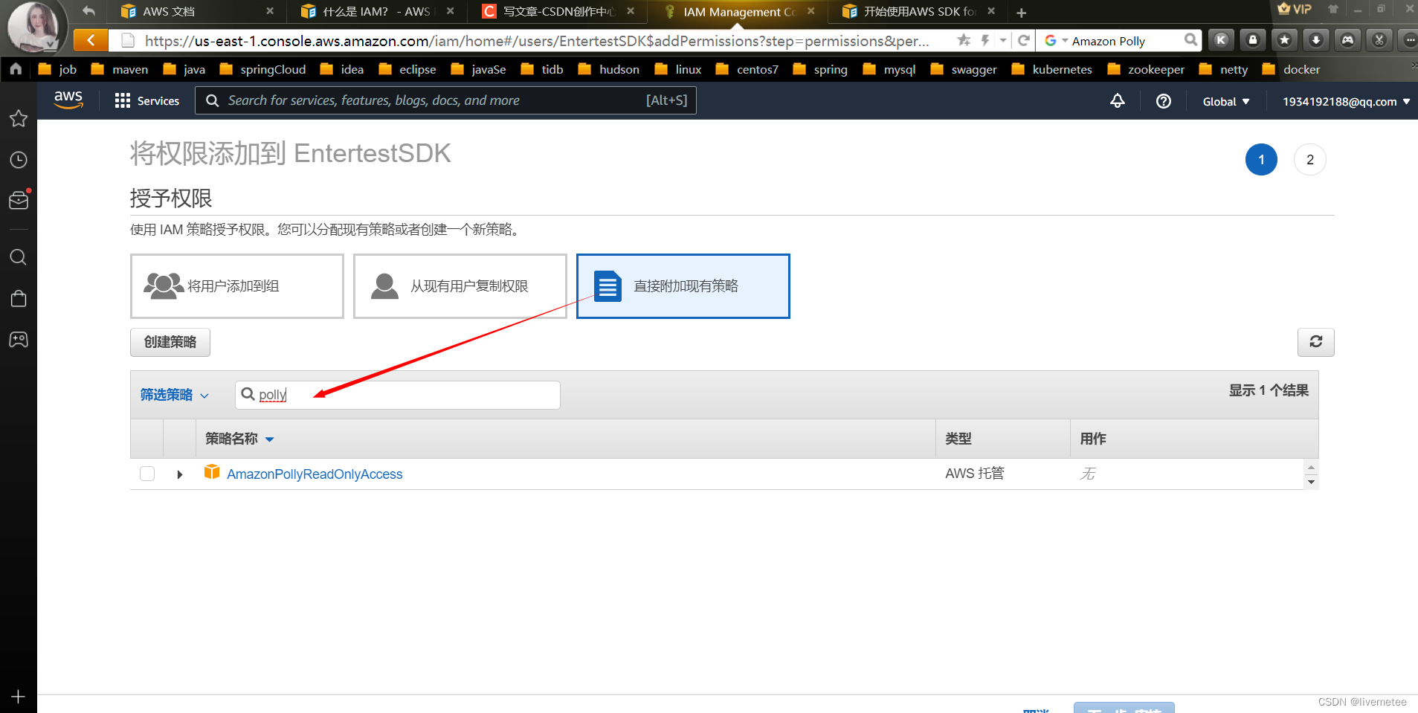The width and height of the screenshot is (1418, 713).
Task: Open the AWS help question mark icon
Action: (x=1164, y=101)
